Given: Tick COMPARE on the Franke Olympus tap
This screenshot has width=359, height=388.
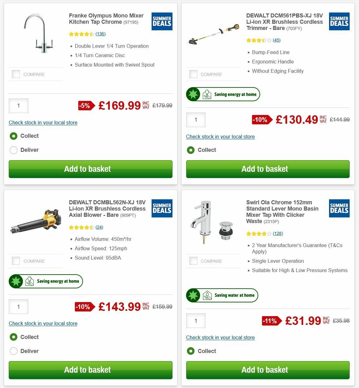Looking at the screenshot, I should pyautogui.click(x=16, y=74).
